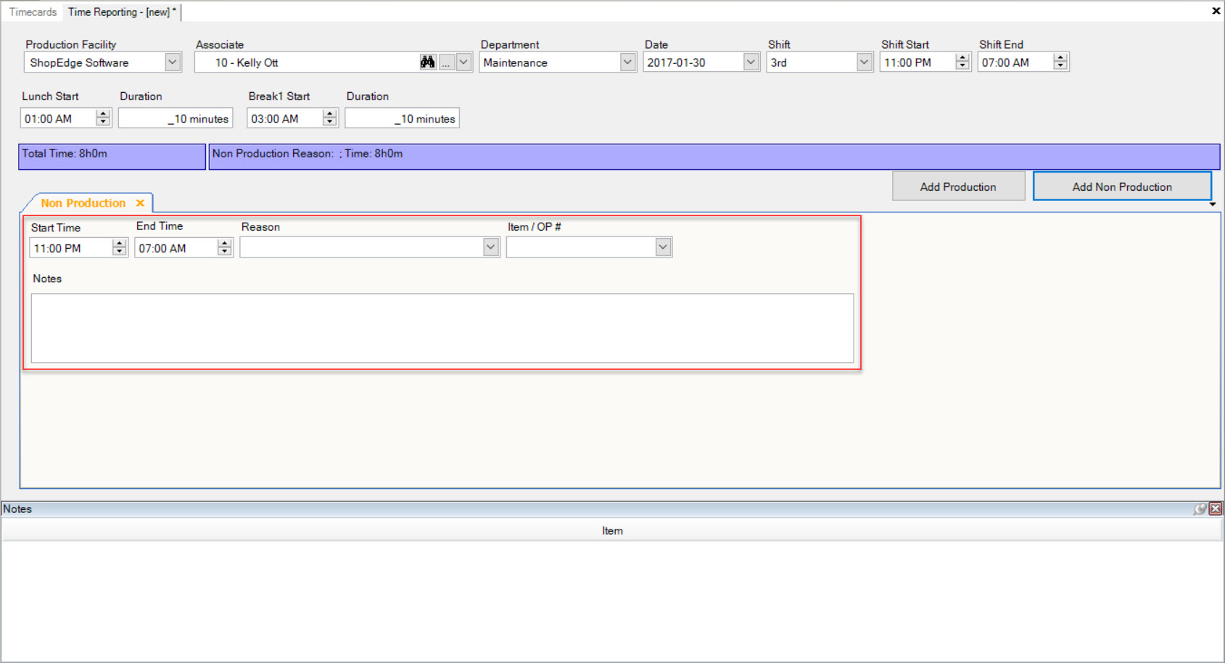Image resolution: width=1225 pixels, height=663 pixels.
Task: Select the Time Reporting - [new] tab
Action: coord(122,12)
